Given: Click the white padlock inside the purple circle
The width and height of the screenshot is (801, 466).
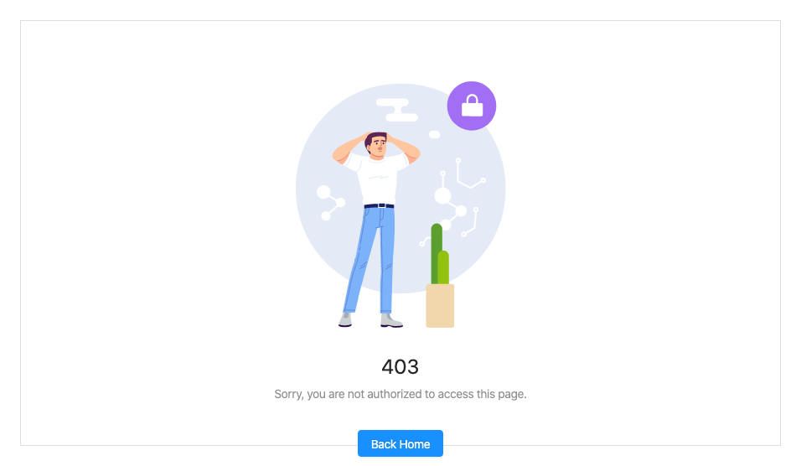Looking at the screenshot, I should click(x=472, y=106).
